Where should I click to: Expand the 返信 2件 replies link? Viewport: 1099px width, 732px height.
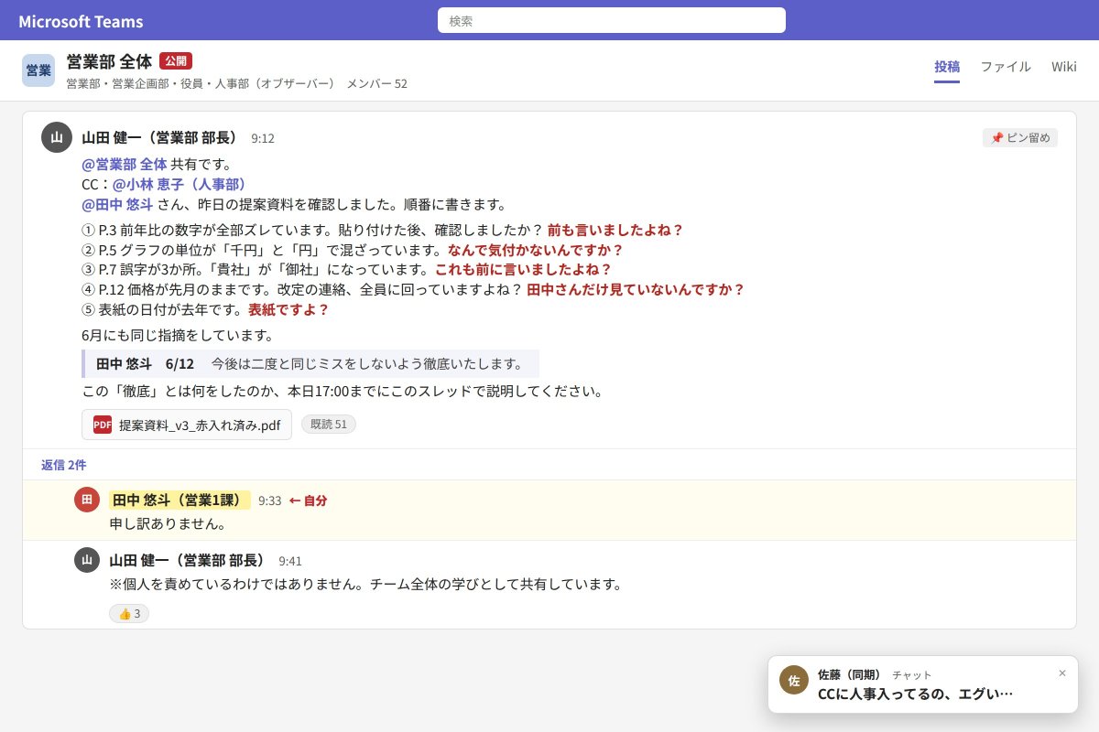[64, 465]
